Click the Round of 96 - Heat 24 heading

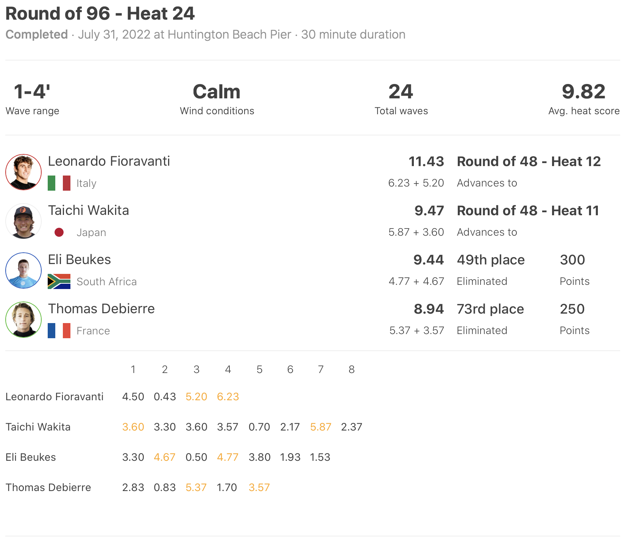(100, 14)
